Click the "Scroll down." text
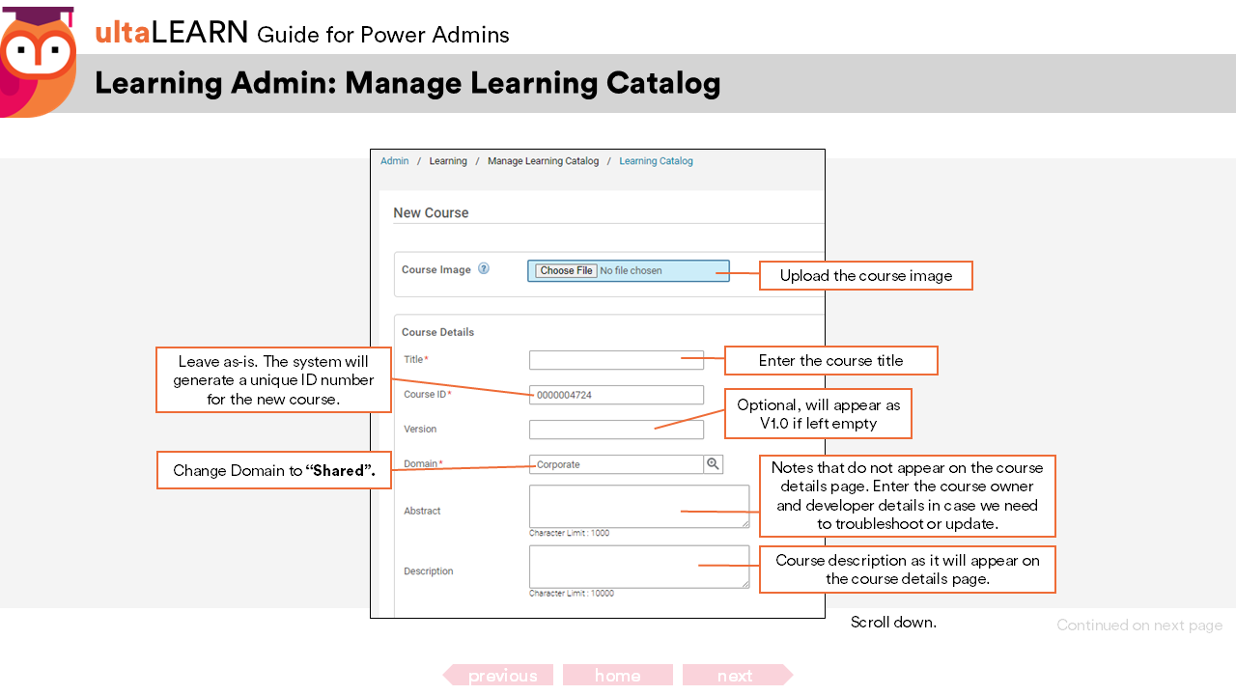The width and height of the screenshot is (1236, 695). point(893,623)
